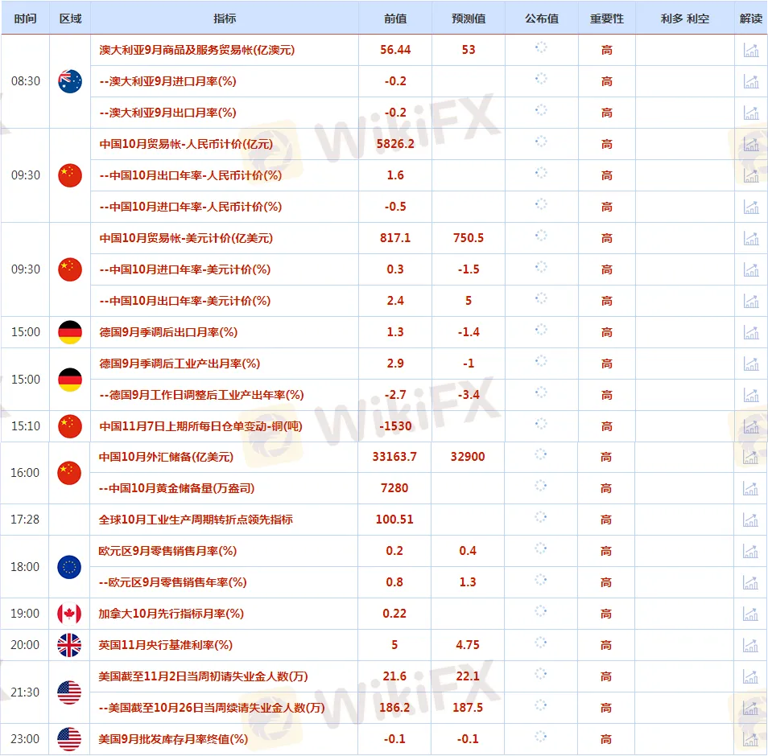The image size is (768, 756).
Task: Click the Germany flag beside 德国9月季调后出口月率
Action: pyautogui.click(x=70, y=332)
